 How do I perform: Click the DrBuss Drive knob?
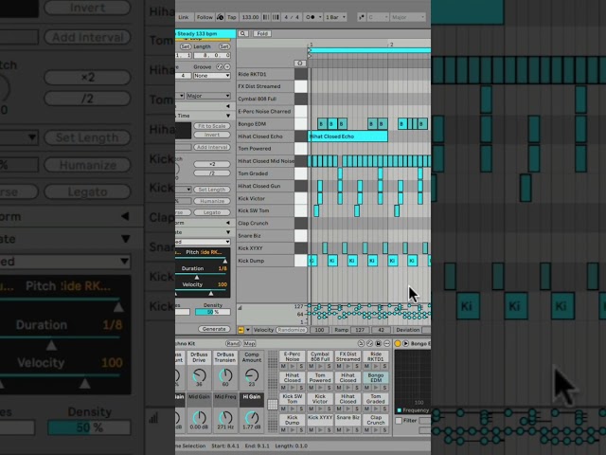pyautogui.click(x=200, y=375)
